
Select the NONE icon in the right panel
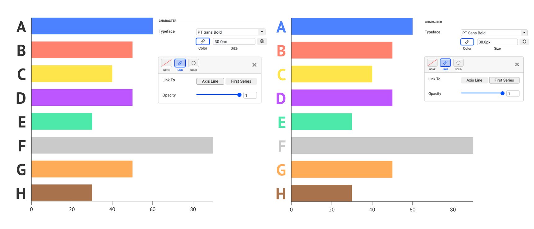432,63
